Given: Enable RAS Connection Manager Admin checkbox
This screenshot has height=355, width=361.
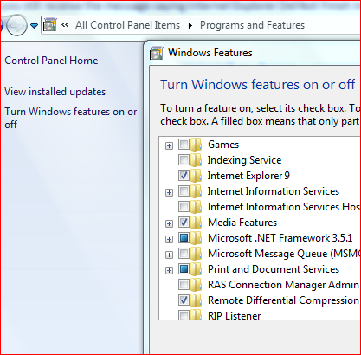Looking at the screenshot, I should [184, 284].
